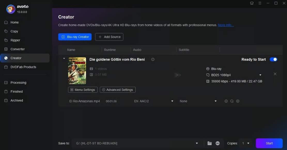Play preview of El Rio Amazonas.mp4

point(226,101)
